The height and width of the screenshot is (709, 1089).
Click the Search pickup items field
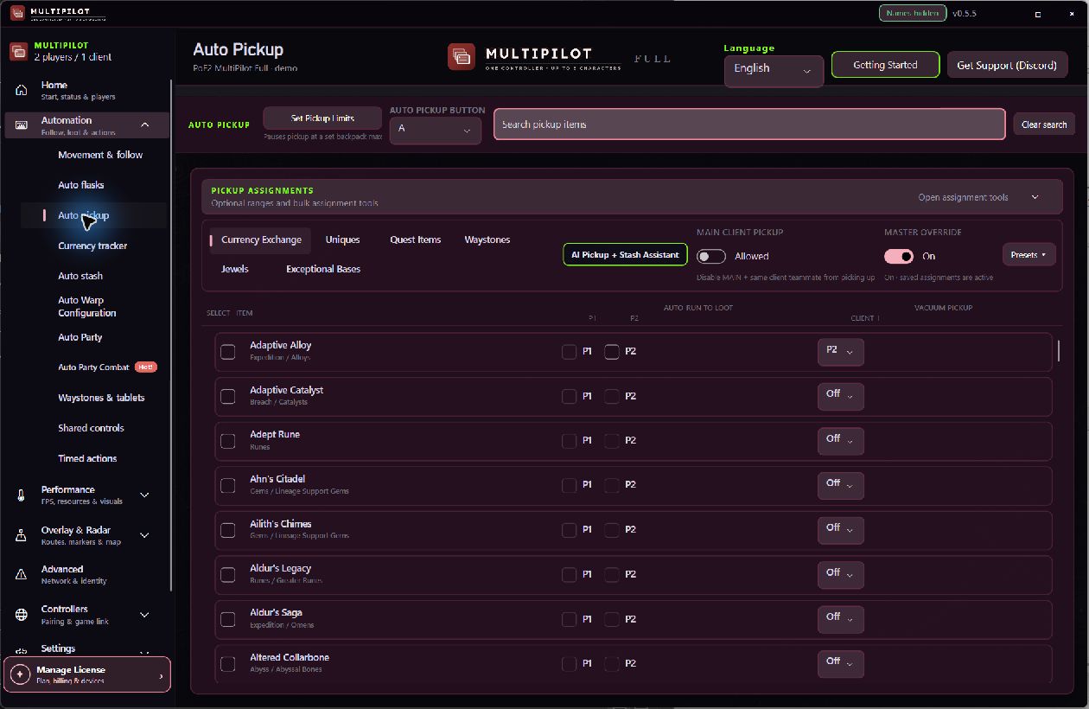pos(749,125)
